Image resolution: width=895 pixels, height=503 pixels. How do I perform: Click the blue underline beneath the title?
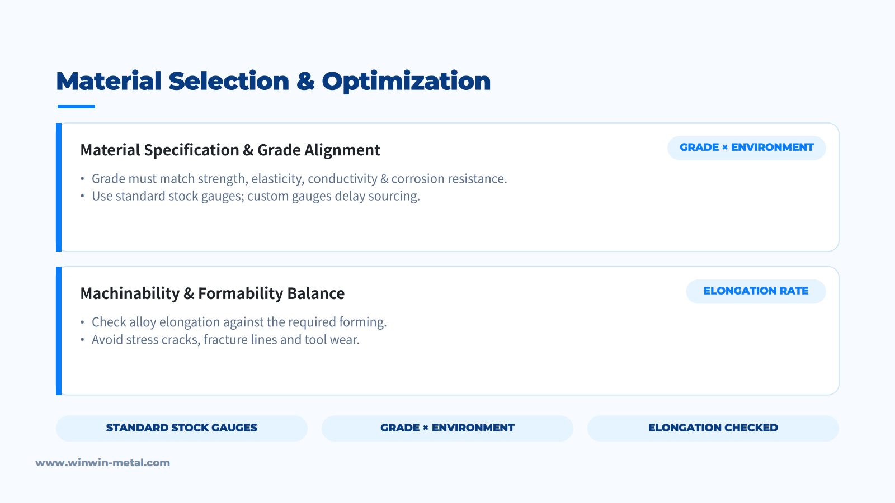76,106
